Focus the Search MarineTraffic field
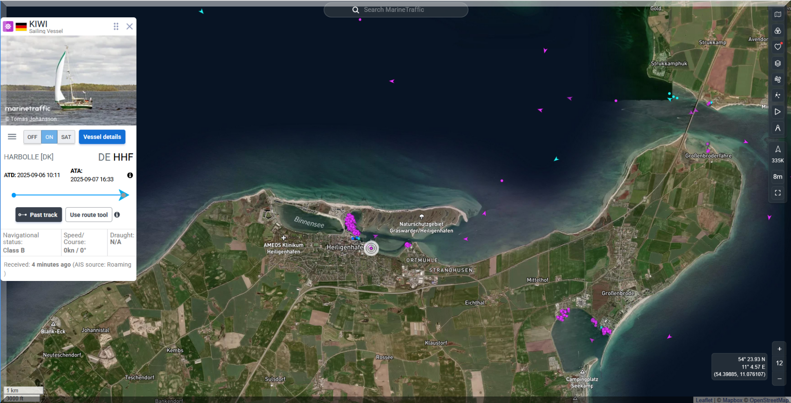This screenshot has width=791, height=403. tap(396, 10)
